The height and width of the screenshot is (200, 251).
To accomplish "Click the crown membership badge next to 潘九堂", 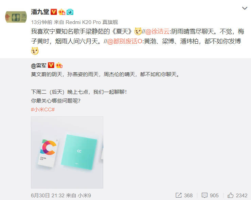I will 62,12.
